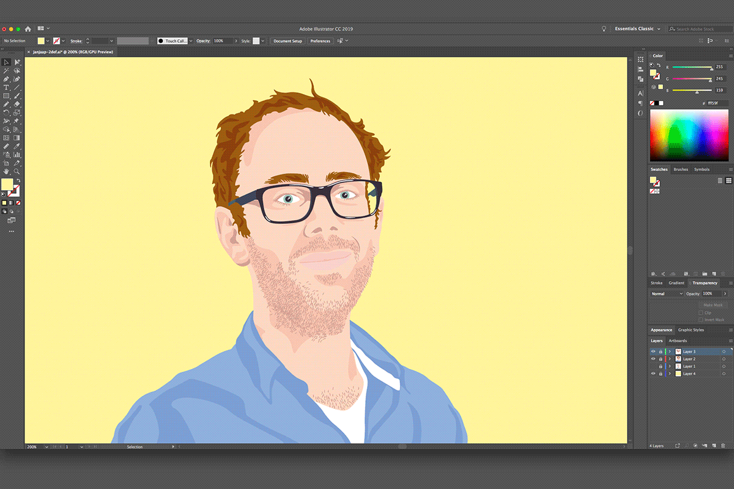This screenshot has height=489, width=734.
Task: Hide Layer 3 using its eye icon
Action: pos(653,351)
